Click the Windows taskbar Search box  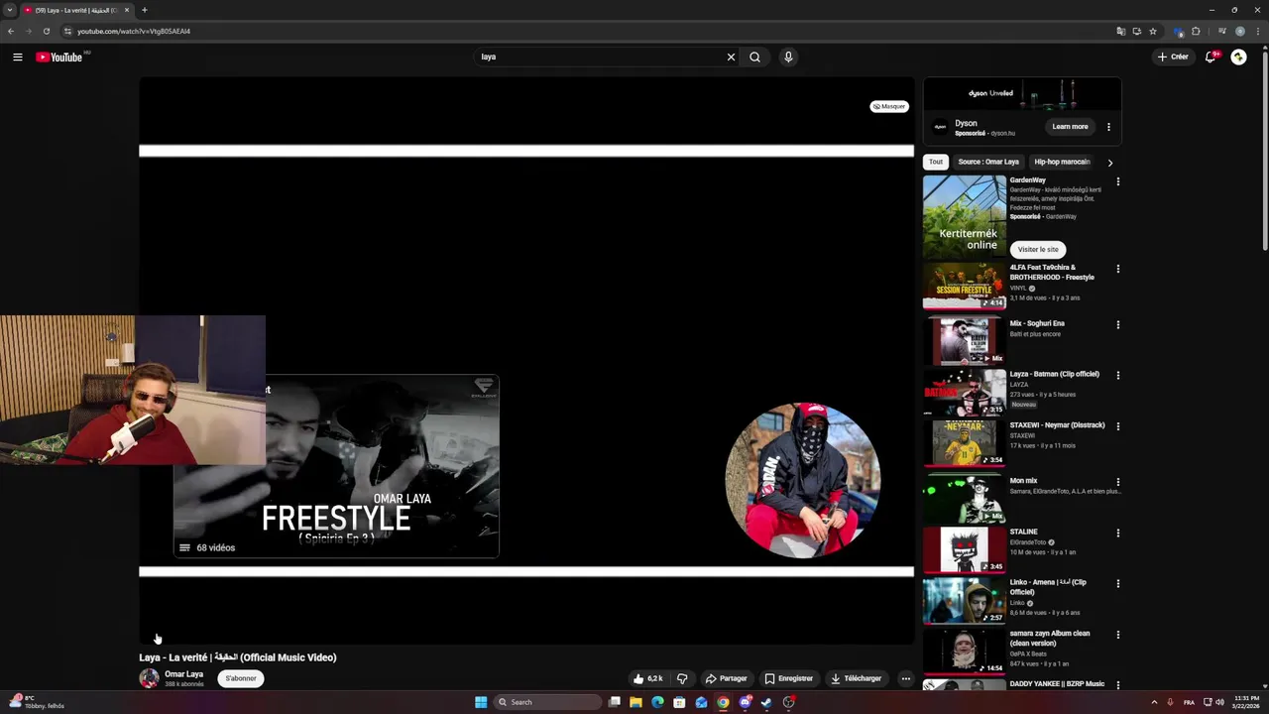547,702
